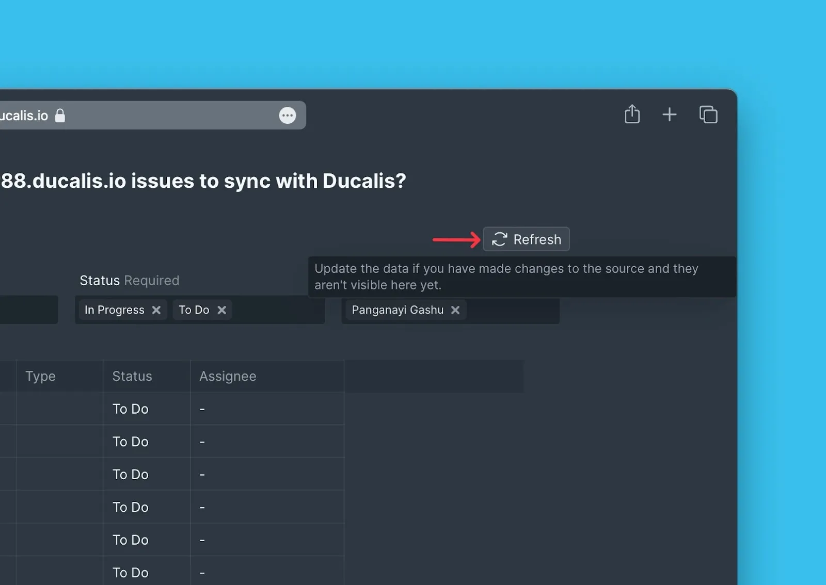
Task: Open a new tab with plus icon
Action: pos(669,114)
